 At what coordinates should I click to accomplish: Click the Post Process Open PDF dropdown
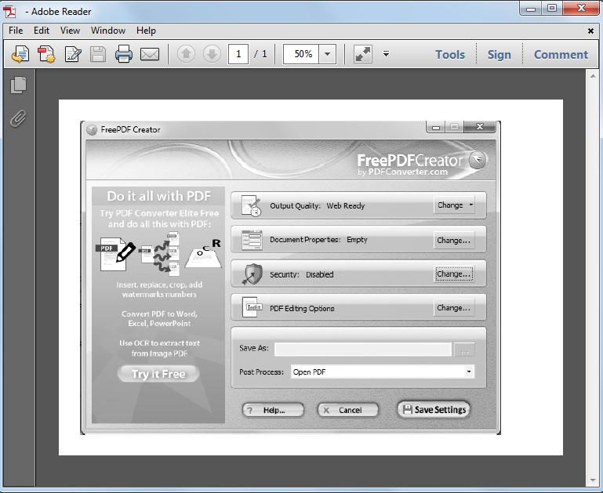pyautogui.click(x=383, y=372)
